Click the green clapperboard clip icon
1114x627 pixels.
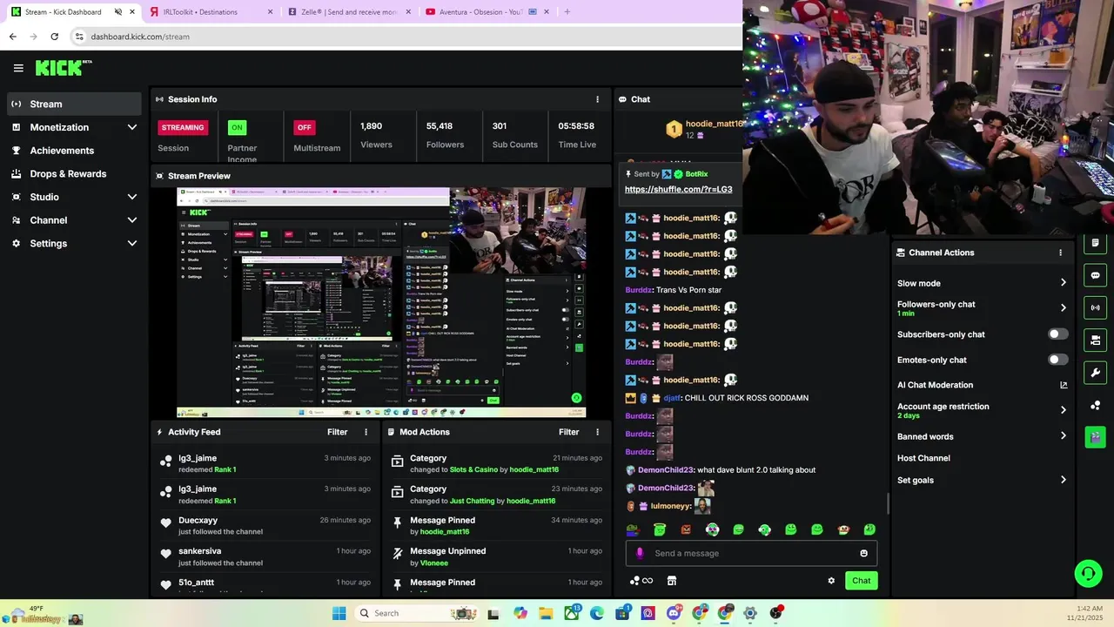[1095, 437]
